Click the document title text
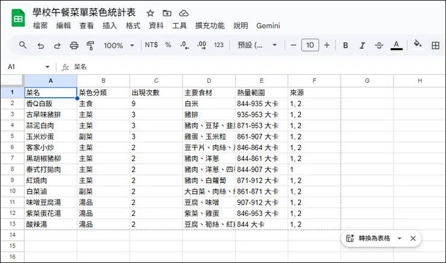Screen dimensions: 446x263 click(x=84, y=12)
